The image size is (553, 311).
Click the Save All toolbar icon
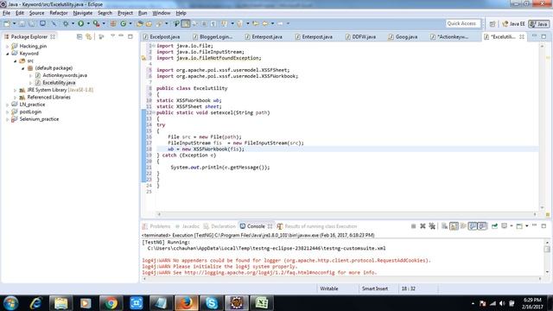(x=32, y=23)
